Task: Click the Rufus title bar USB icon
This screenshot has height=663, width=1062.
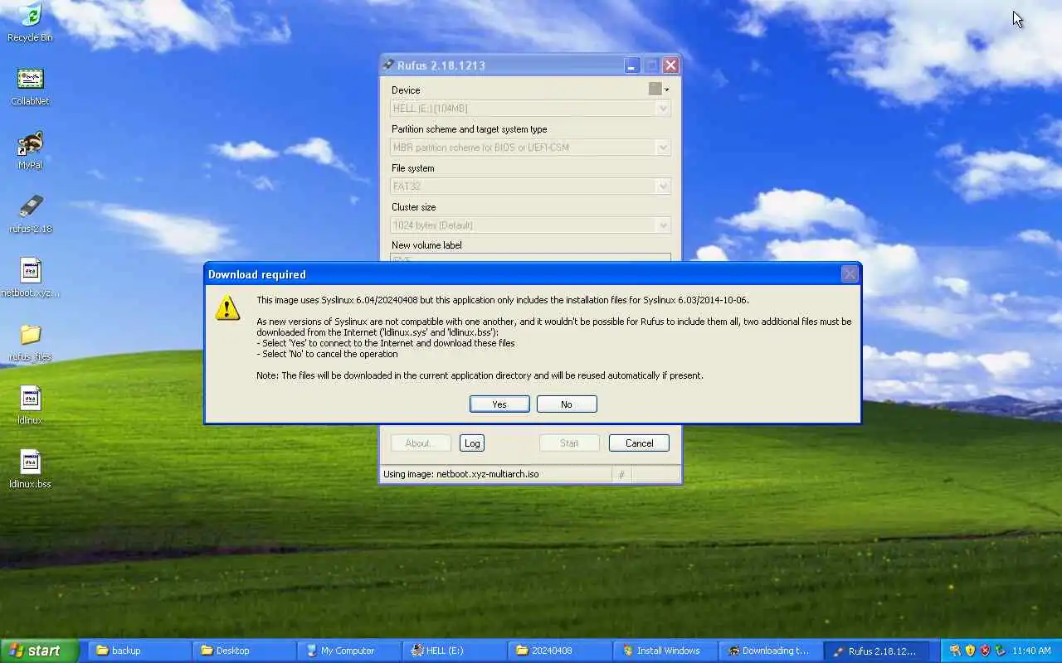Action: [x=387, y=65]
